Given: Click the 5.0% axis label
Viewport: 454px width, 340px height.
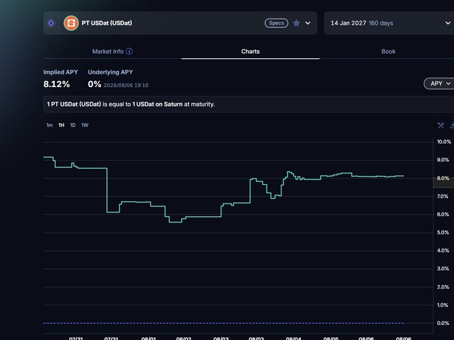Looking at the screenshot, I should click(x=443, y=232).
